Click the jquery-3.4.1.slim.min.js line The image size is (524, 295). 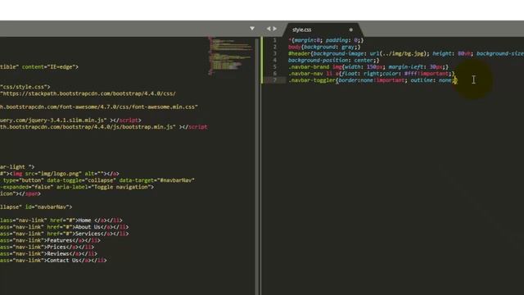click(70, 120)
